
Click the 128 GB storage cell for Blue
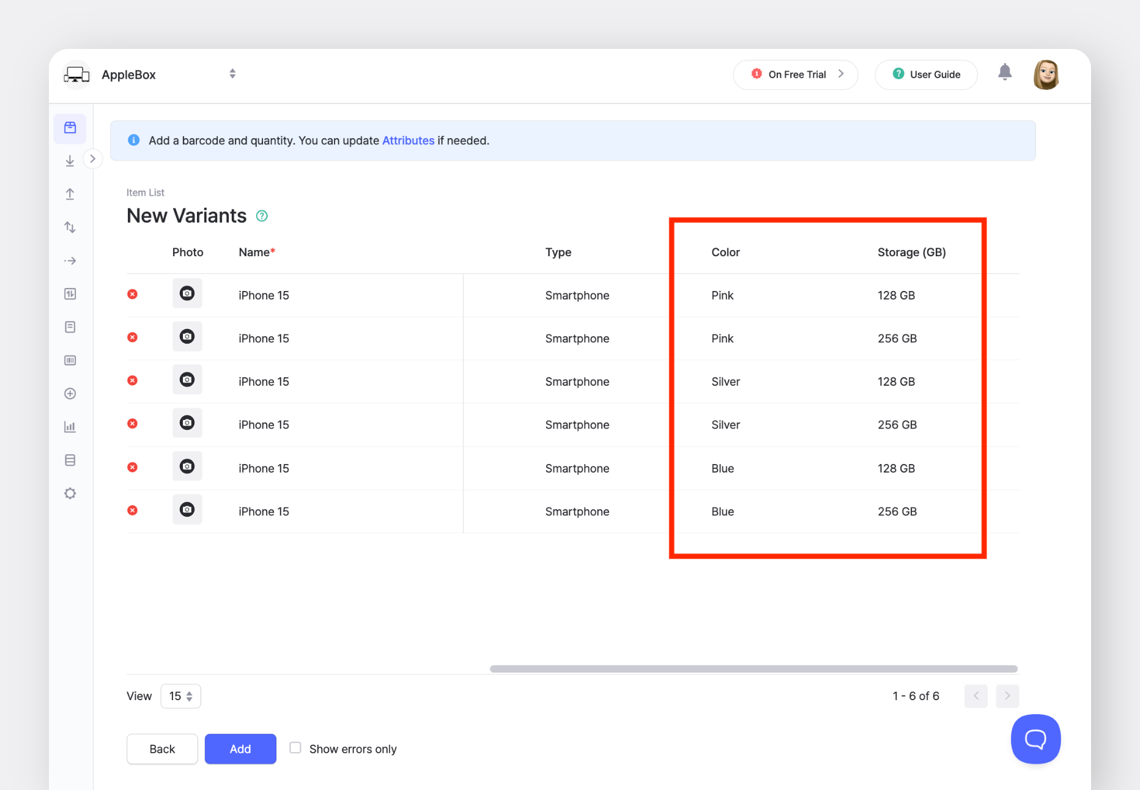[x=897, y=468]
